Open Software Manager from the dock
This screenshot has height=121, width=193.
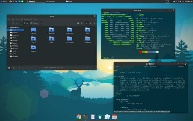pyautogui.click(x=107, y=116)
